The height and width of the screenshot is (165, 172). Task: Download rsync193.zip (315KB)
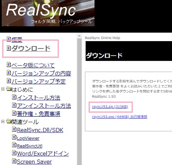pyautogui.click(x=110, y=107)
